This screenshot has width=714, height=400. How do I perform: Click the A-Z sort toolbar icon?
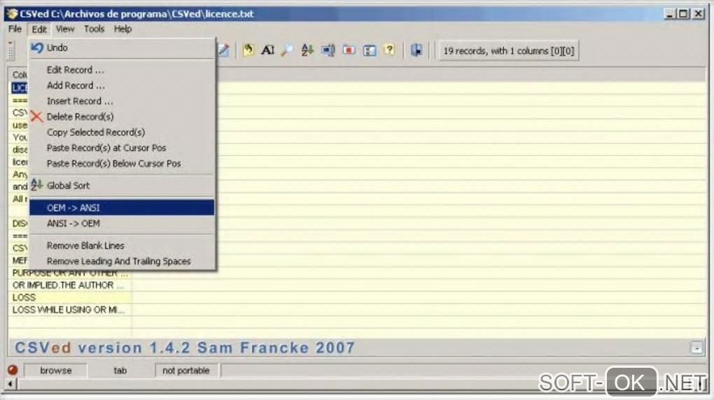pyautogui.click(x=307, y=50)
